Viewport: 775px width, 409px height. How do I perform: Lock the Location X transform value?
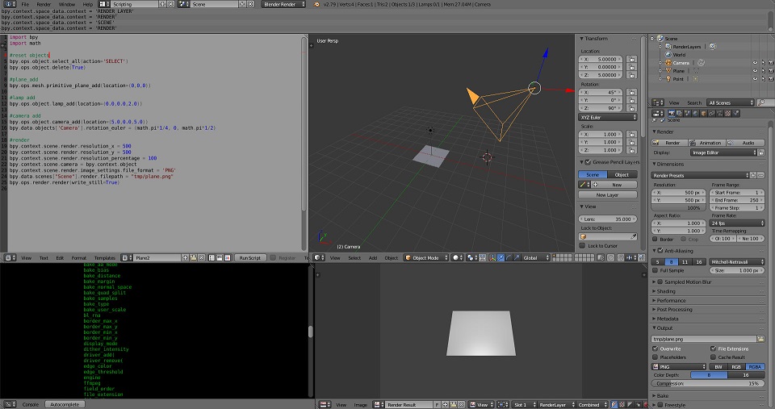click(631, 59)
